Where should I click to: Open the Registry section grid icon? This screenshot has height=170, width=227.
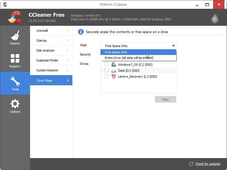[15, 58]
